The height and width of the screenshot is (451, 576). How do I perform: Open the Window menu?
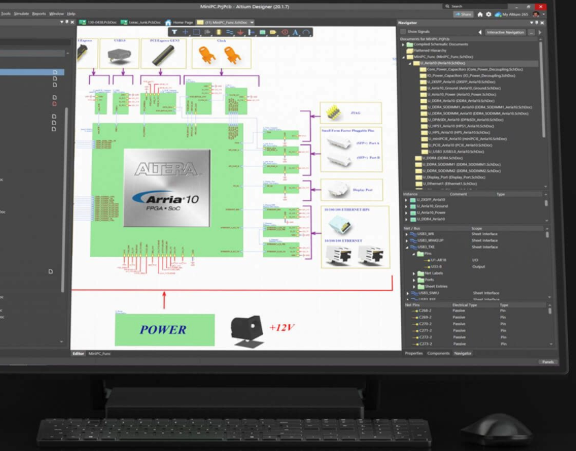[56, 14]
